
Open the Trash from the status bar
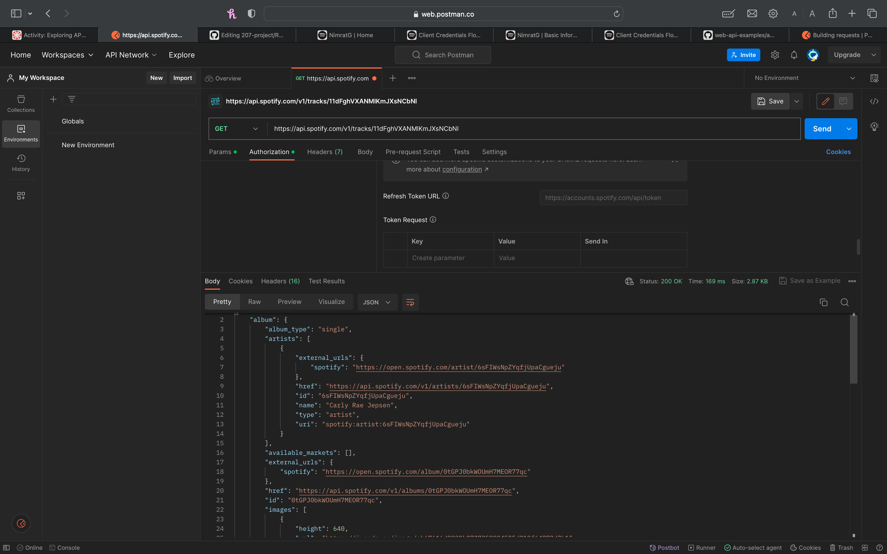tap(842, 547)
